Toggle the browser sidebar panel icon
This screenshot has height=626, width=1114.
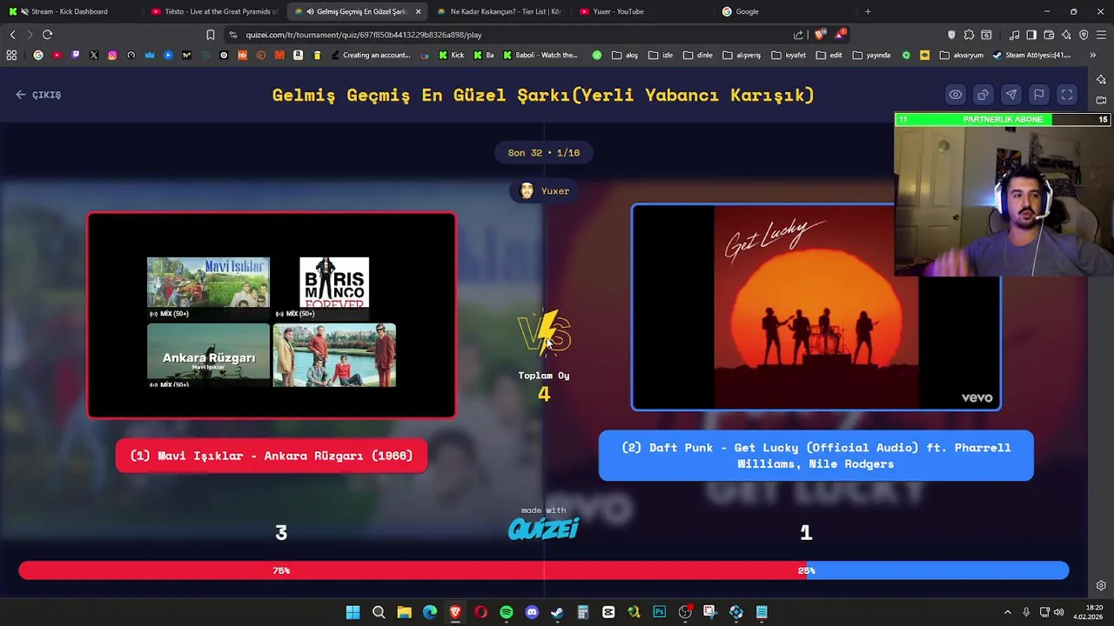1031,35
